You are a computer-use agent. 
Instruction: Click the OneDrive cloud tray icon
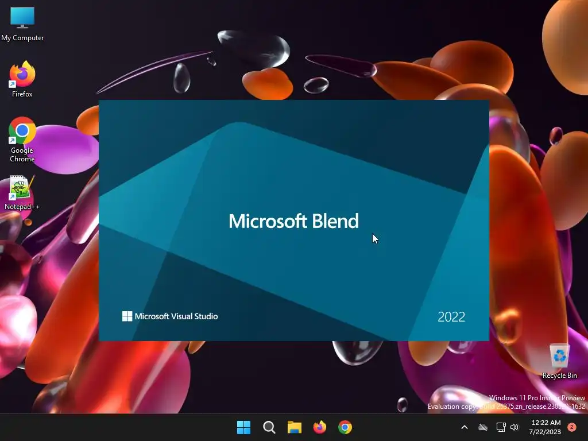[x=483, y=427]
